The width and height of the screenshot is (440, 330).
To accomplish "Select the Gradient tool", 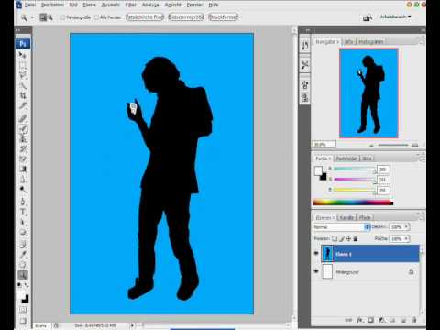I will click(23, 170).
